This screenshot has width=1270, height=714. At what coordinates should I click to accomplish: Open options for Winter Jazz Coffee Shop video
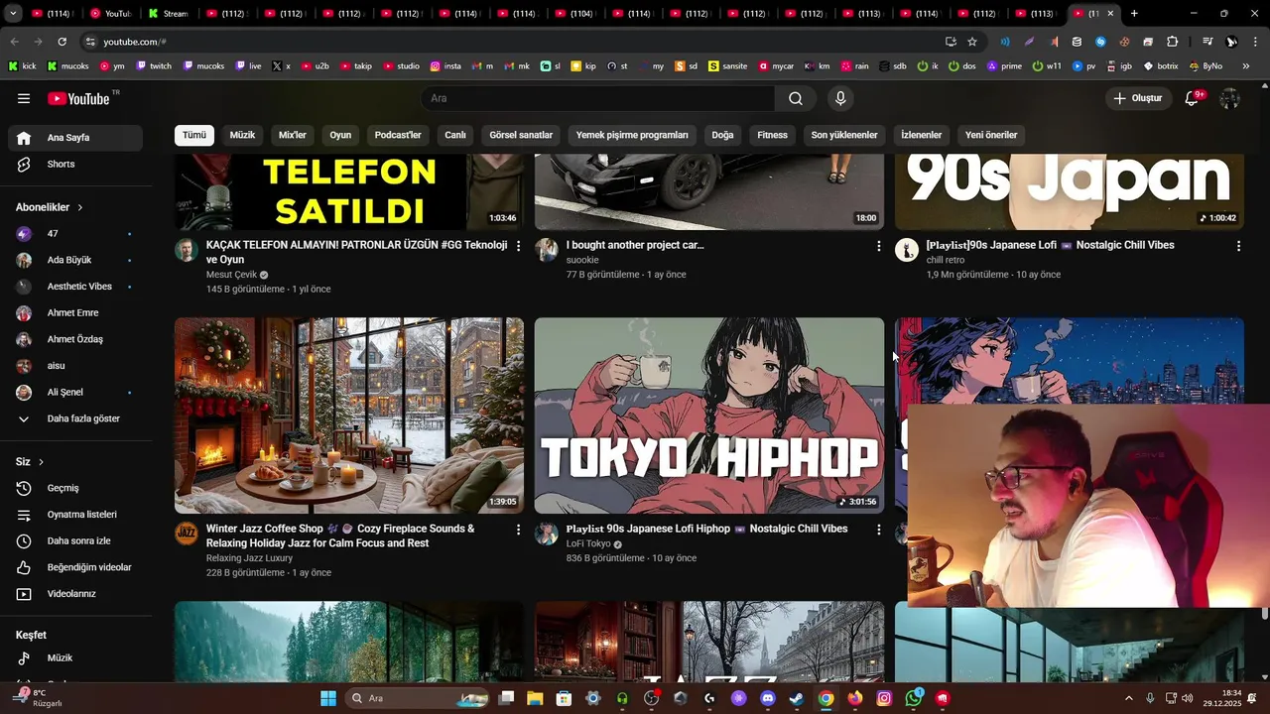point(518,530)
